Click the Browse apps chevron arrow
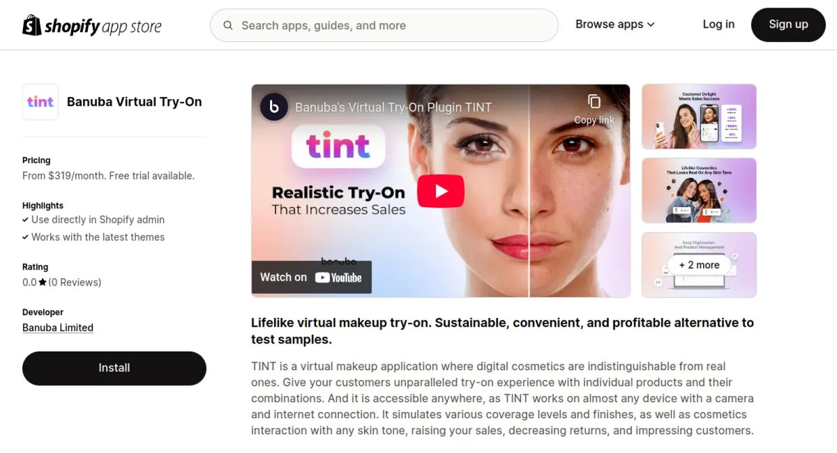 pyautogui.click(x=651, y=24)
